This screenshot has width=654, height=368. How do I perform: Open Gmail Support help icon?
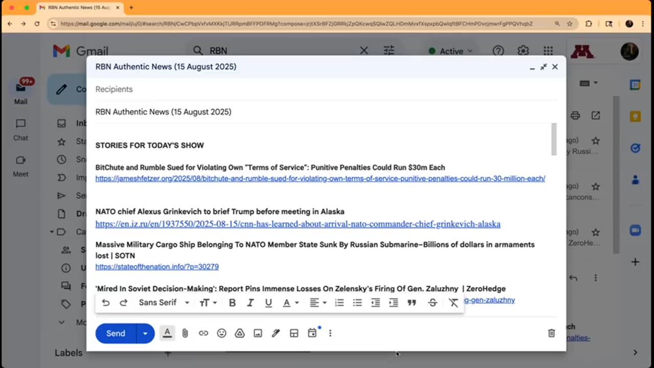tap(498, 51)
